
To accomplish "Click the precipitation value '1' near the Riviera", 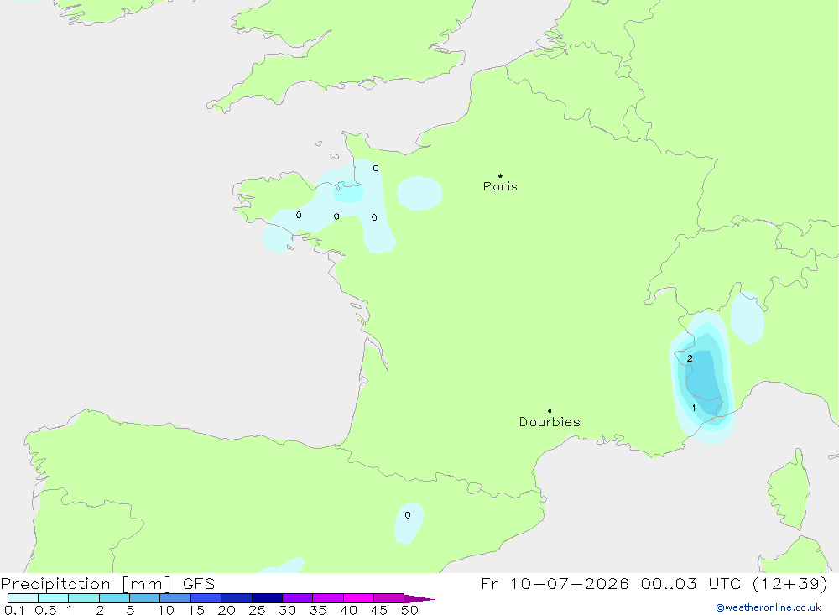I will pos(694,408).
